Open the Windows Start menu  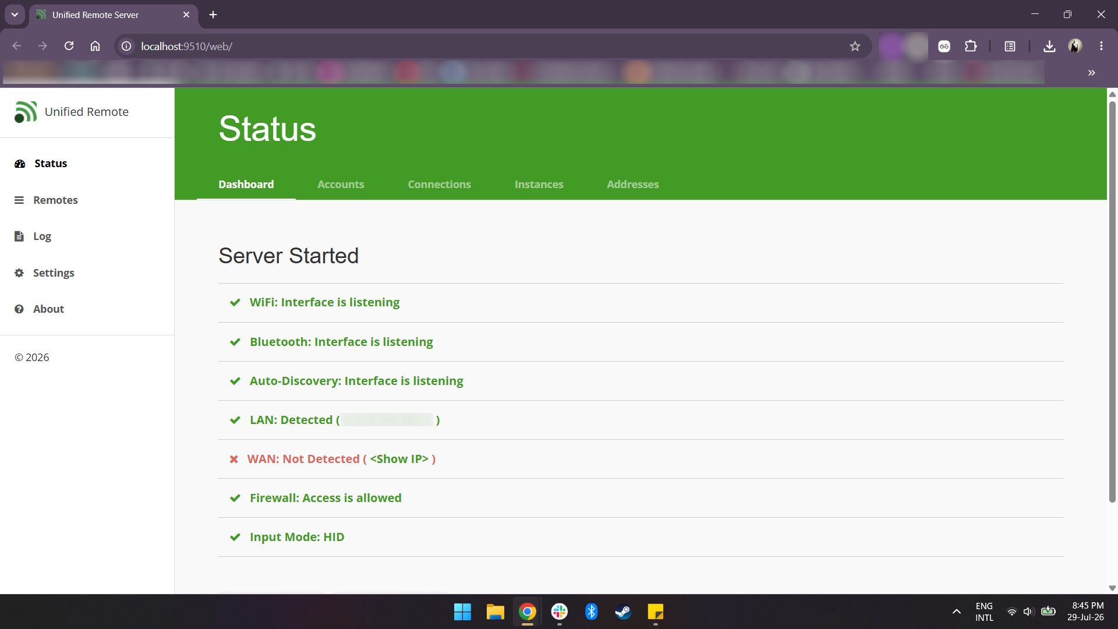click(x=462, y=612)
